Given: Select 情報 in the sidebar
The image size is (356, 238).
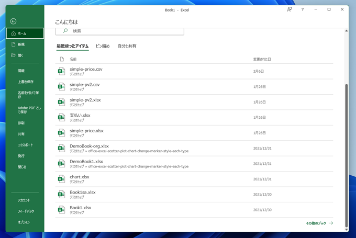Looking at the screenshot, I should [21, 71].
